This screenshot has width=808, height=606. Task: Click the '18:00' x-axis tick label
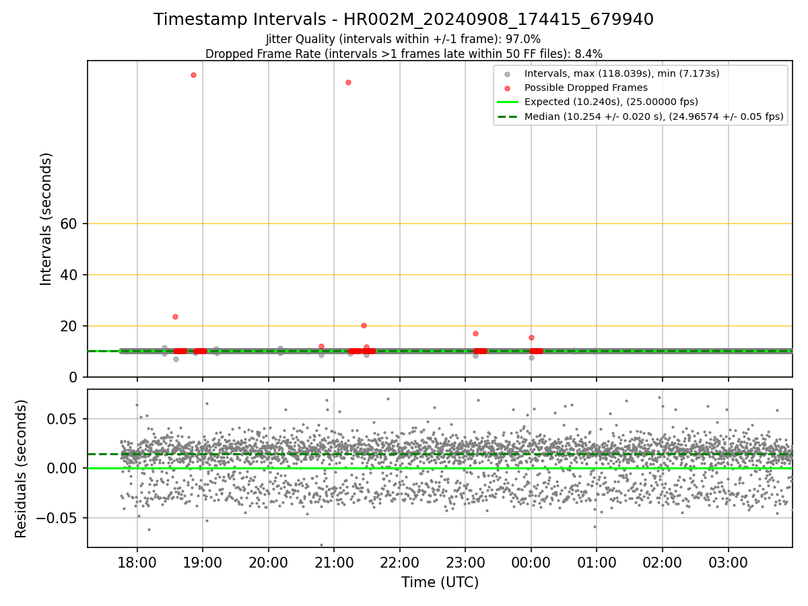coord(137,562)
